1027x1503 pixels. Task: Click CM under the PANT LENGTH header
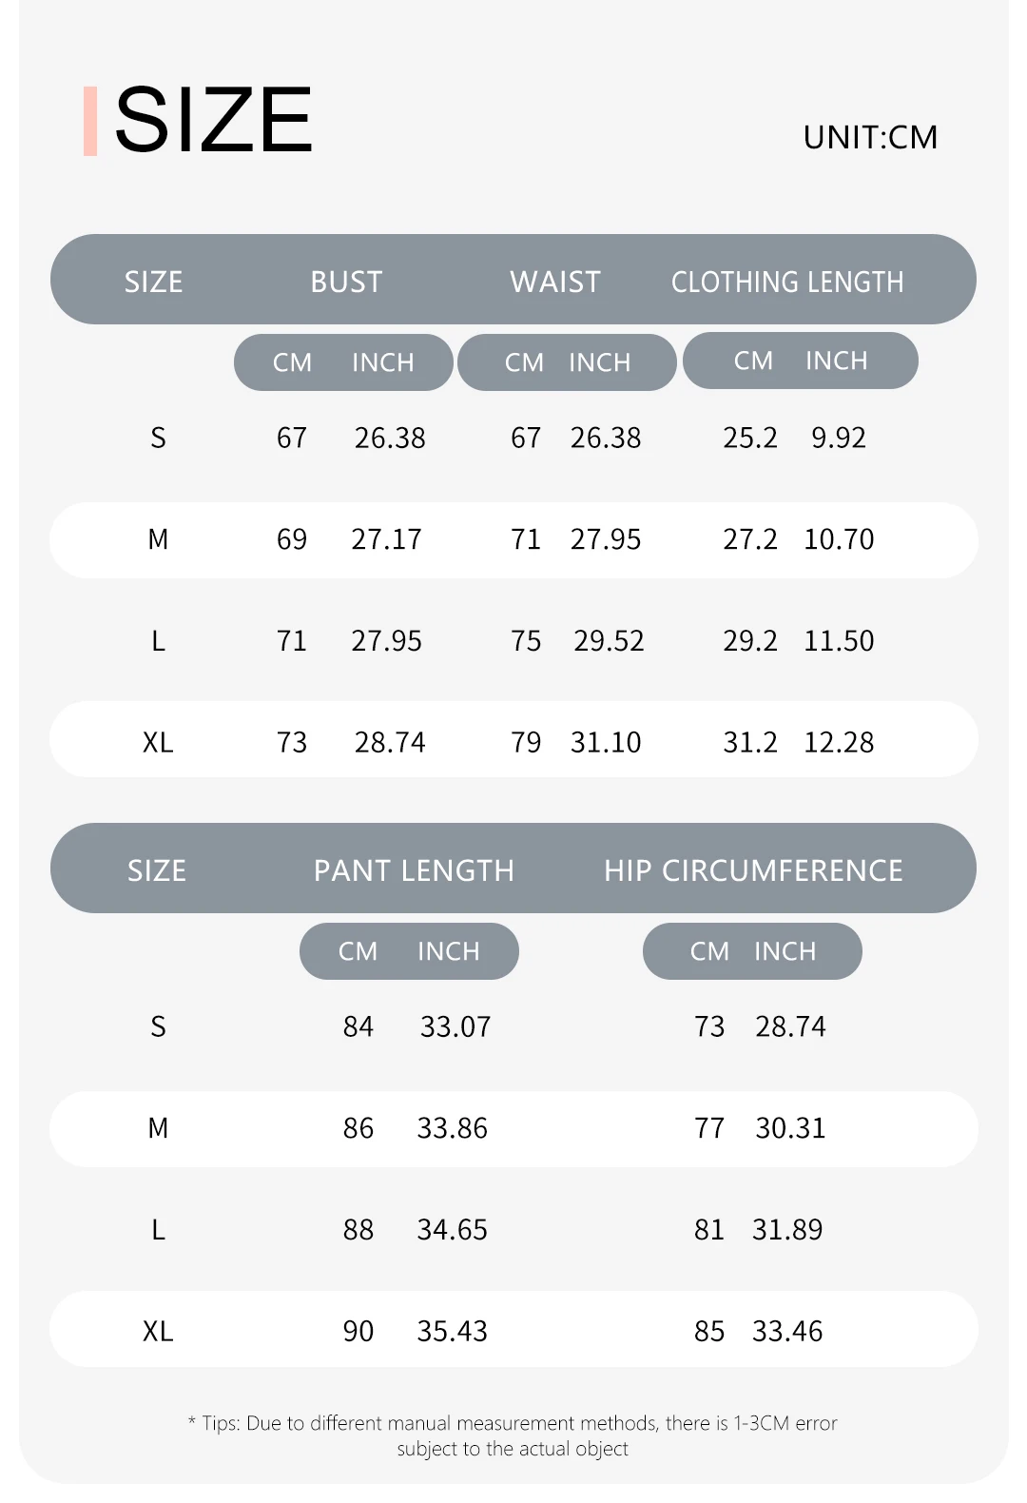click(358, 951)
